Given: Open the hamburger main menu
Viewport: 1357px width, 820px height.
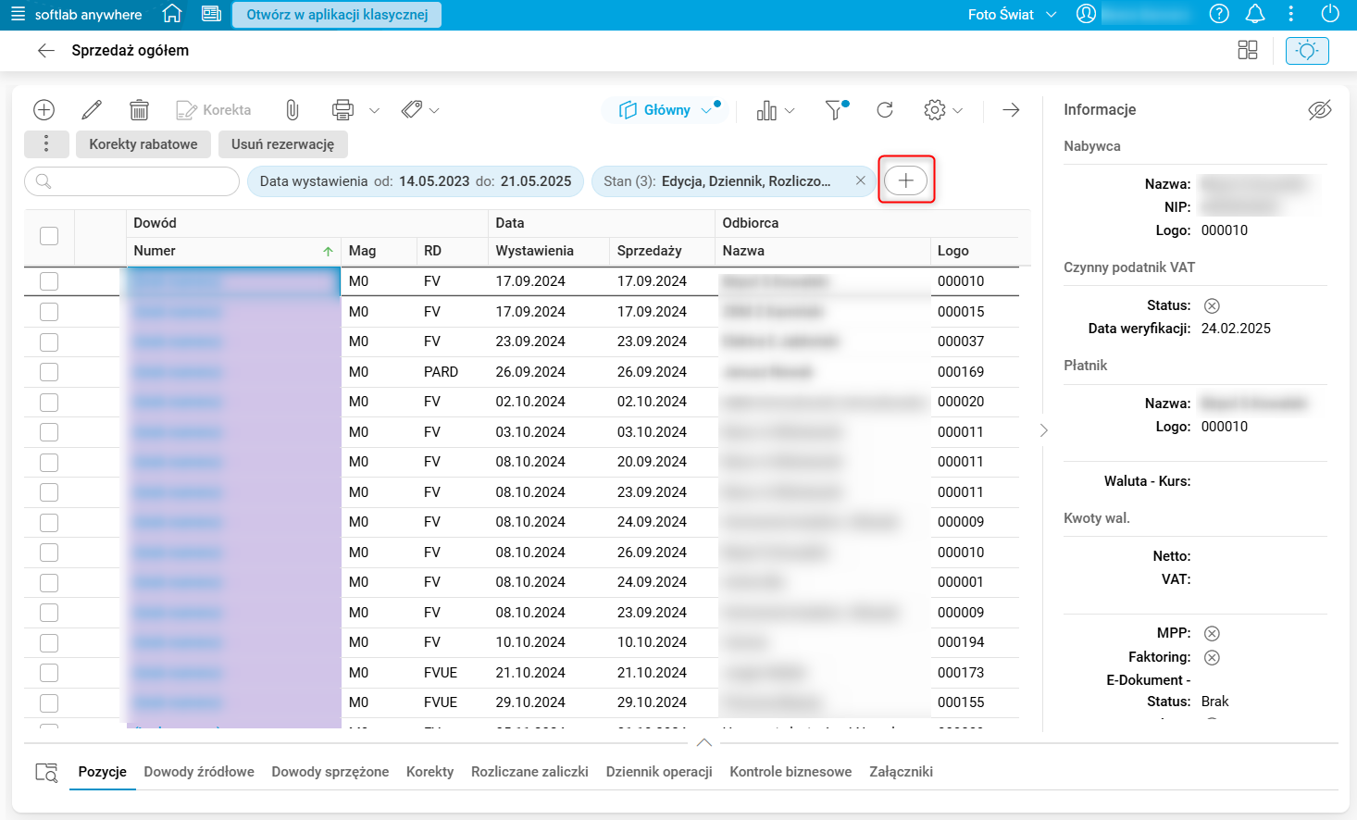Looking at the screenshot, I should [x=18, y=15].
